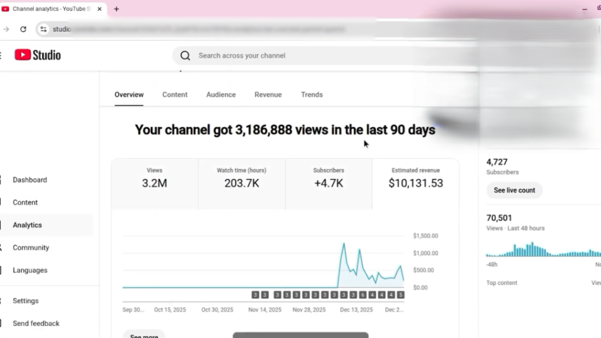This screenshot has height=338, width=601.
Task: Focus the Search across your channel field
Action: pos(293,56)
